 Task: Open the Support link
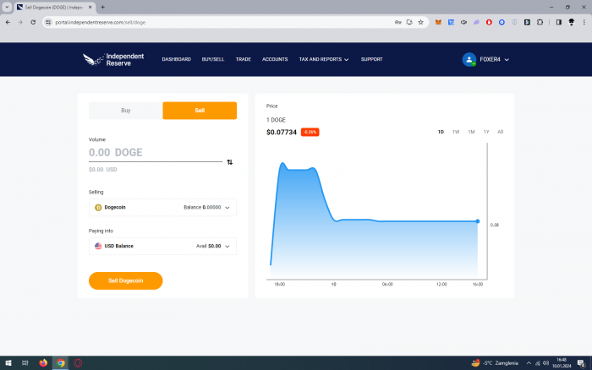coord(371,59)
